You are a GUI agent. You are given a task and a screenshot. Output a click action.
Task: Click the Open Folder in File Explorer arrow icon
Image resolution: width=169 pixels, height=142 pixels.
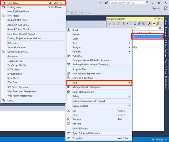(x=69, y=133)
